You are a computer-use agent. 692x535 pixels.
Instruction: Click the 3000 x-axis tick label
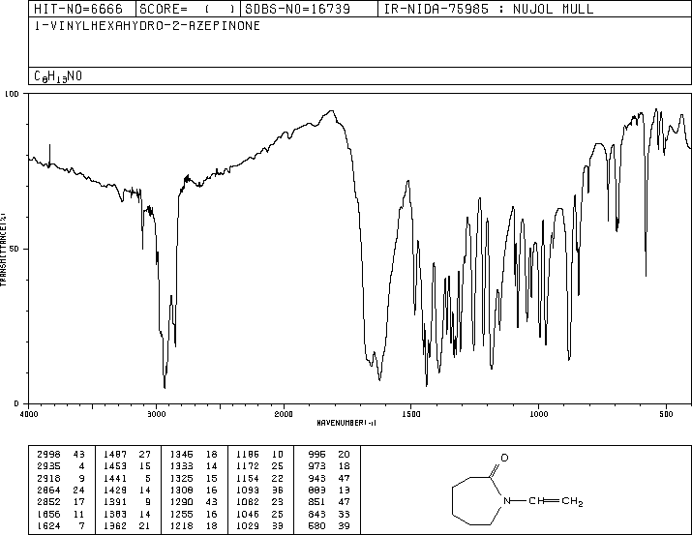[x=156, y=414]
